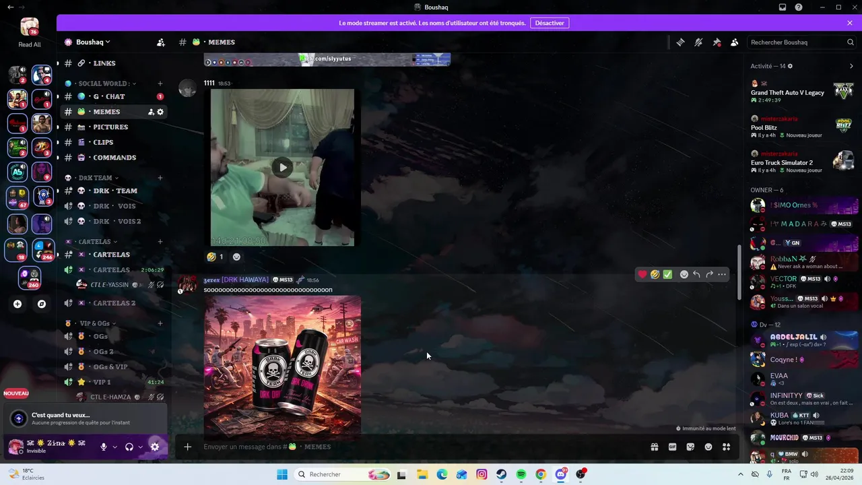
Task: Open the GIF picker
Action: 672,447
